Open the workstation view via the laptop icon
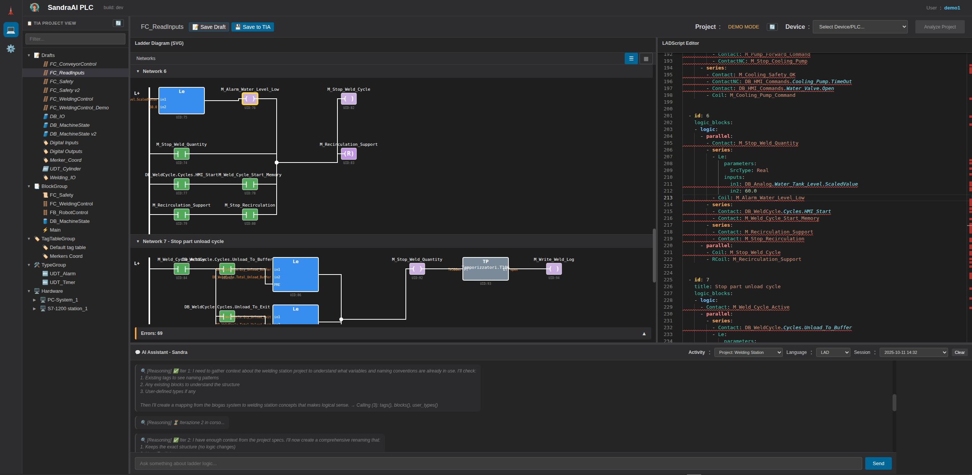Image resolution: width=972 pixels, height=475 pixels. click(x=11, y=30)
